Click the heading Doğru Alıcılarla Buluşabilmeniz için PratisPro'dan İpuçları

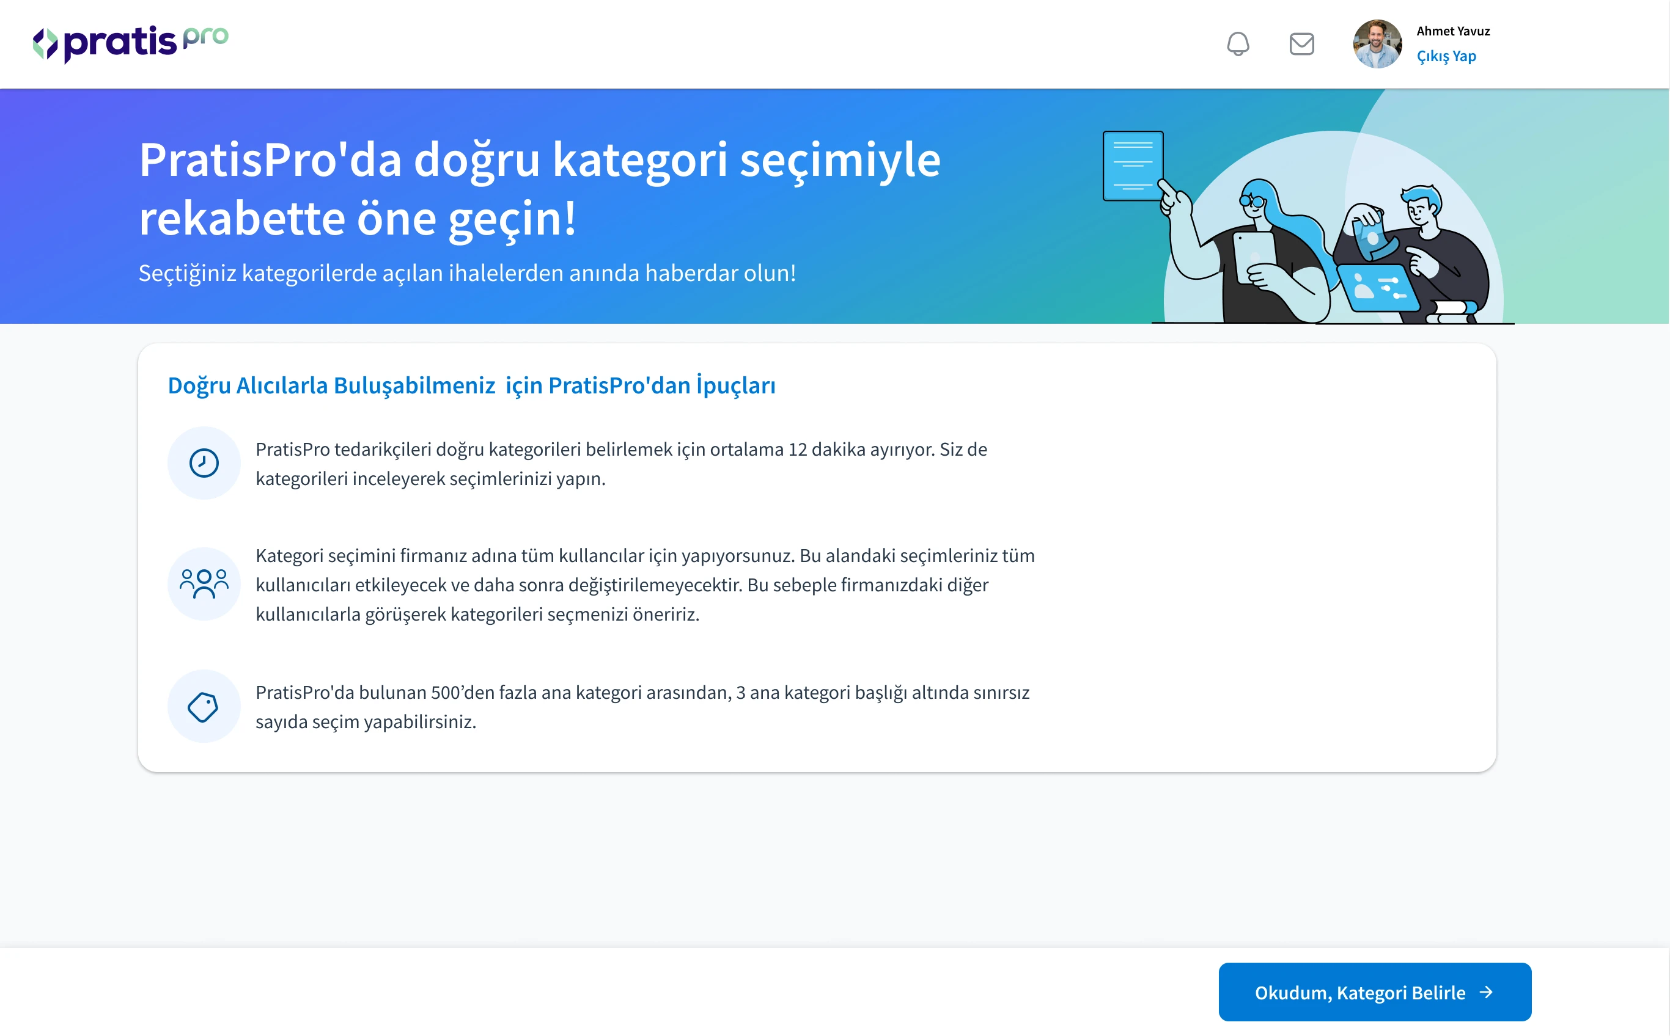pyautogui.click(x=472, y=385)
